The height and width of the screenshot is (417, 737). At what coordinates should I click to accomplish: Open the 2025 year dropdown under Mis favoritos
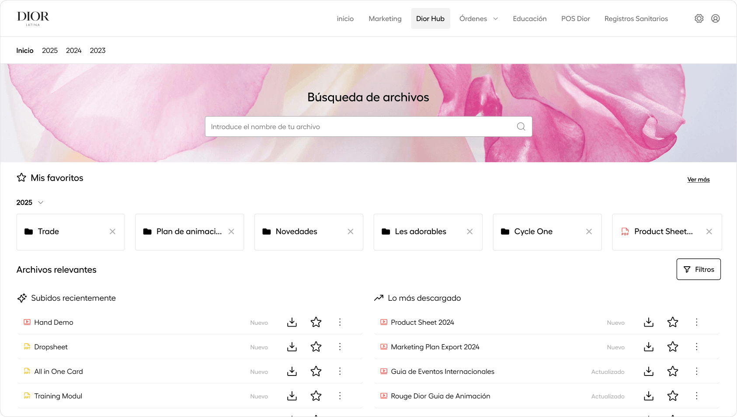point(30,202)
